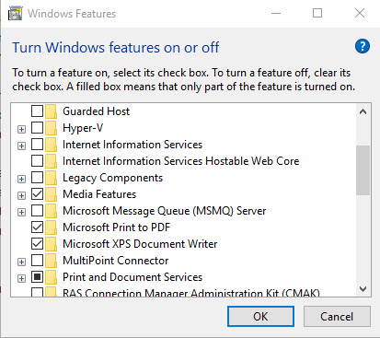Click the Media Features folder icon
This screenshot has width=380, height=338.
pos(51,194)
